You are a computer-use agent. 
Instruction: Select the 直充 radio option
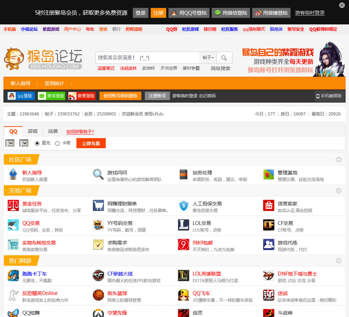37,143
